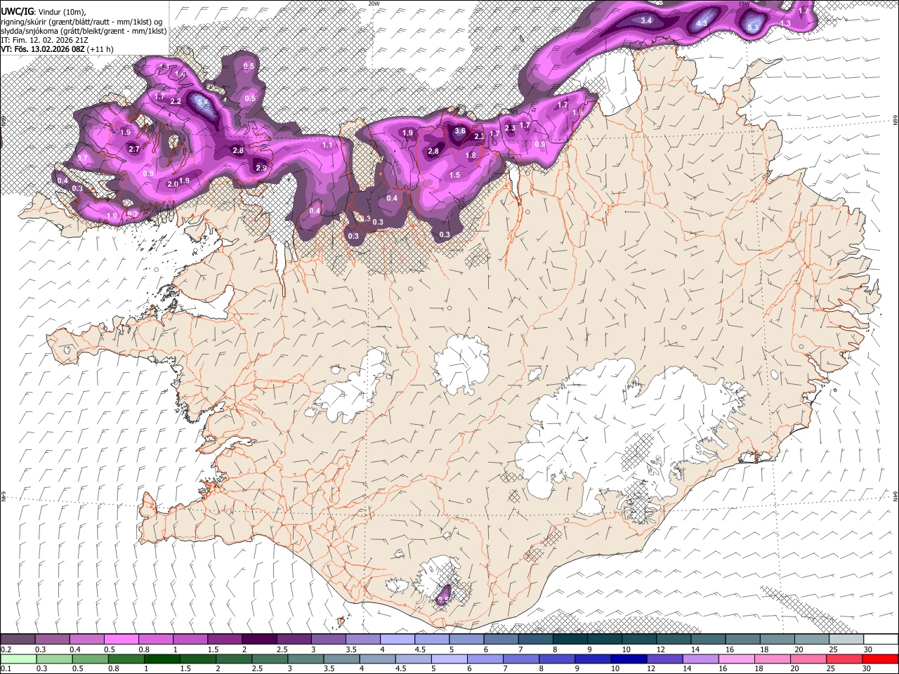The height and width of the screenshot is (674, 899).
Task: Select pure red swatch after 30 in the lower scale
Action: 880,659
